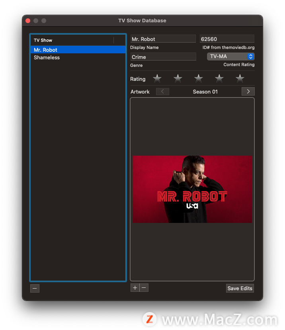Edit the Display Name field
The height and width of the screenshot is (330, 285).
click(x=163, y=39)
